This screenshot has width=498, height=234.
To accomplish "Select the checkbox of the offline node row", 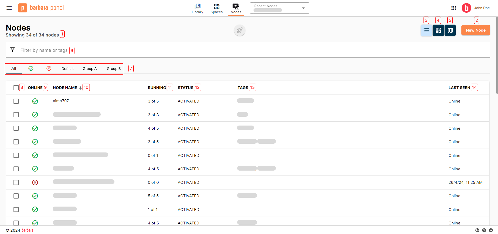I will click(x=16, y=182).
